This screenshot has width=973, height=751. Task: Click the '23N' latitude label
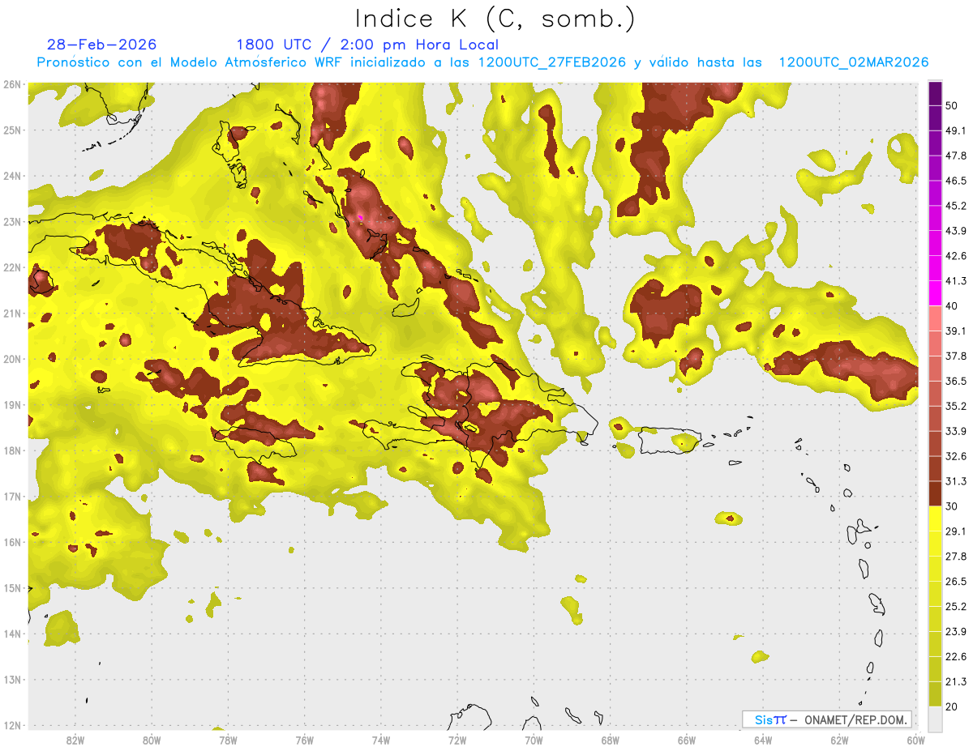pyautogui.click(x=11, y=221)
